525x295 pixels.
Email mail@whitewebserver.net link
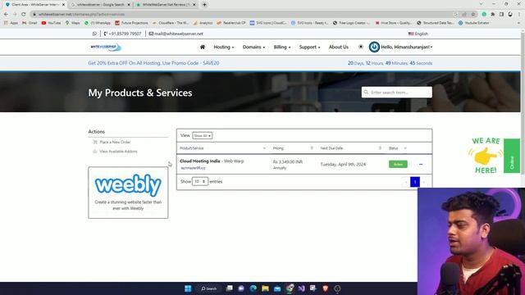176,34
